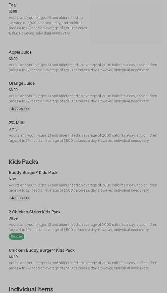
Task: Select the 2% Milk menu item
Action: 16,123
